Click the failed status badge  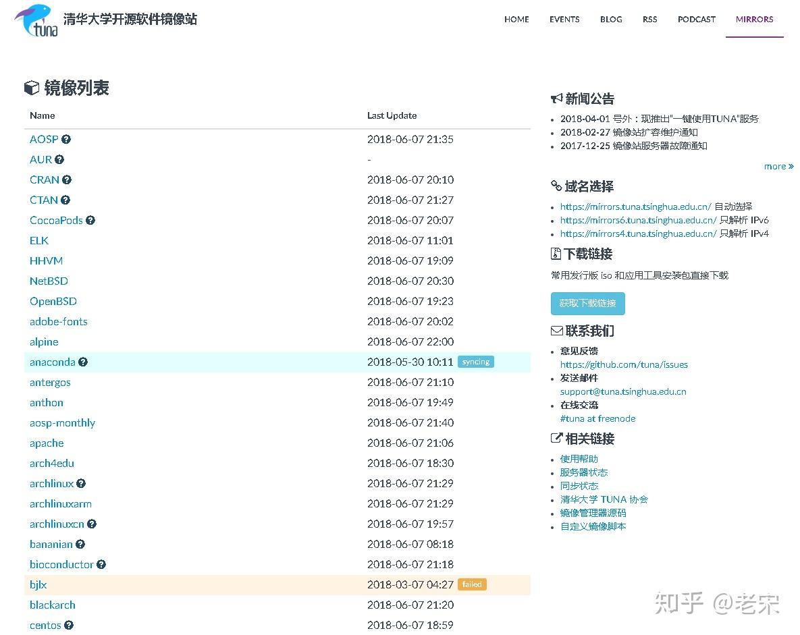tap(472, 584)
